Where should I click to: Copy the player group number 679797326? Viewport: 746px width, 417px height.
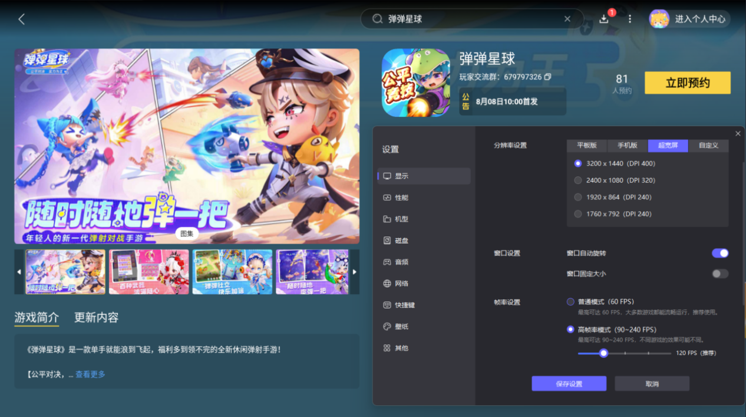point(547,77)
